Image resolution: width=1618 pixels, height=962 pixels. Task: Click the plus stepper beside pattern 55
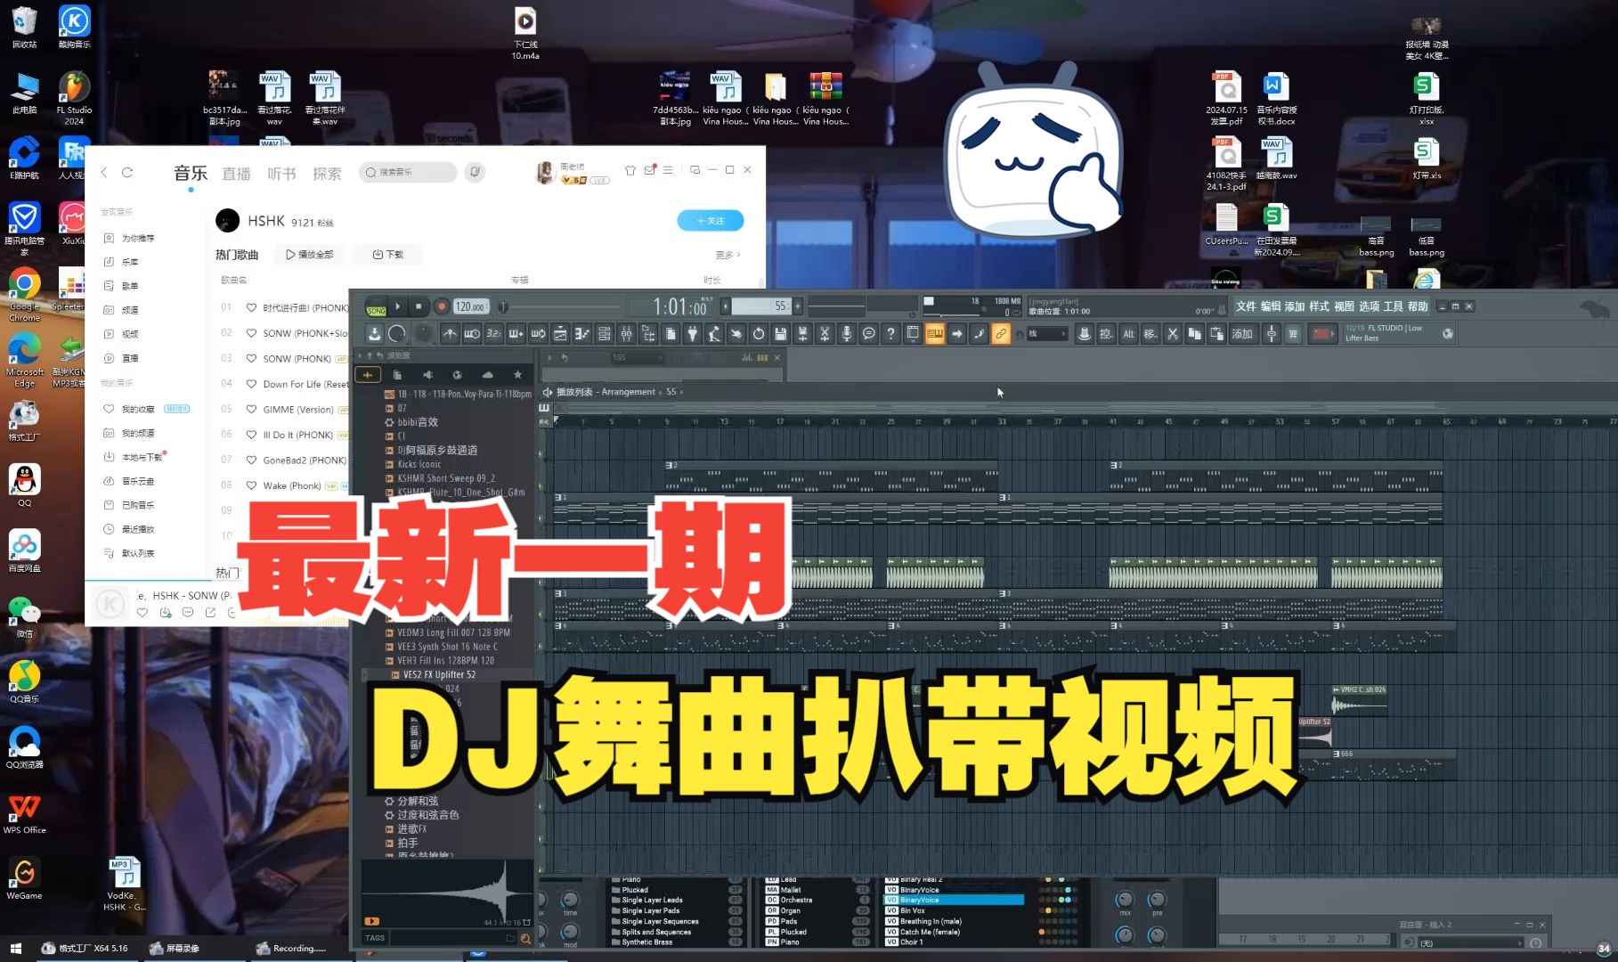click(798, 306)
